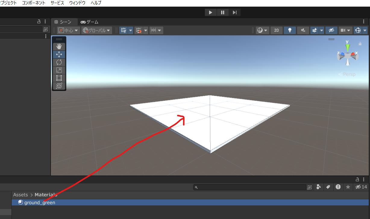This screenshot has height=219, width=370.
Task: Select the ground_green material thumbnail
Action: [20, 202]
